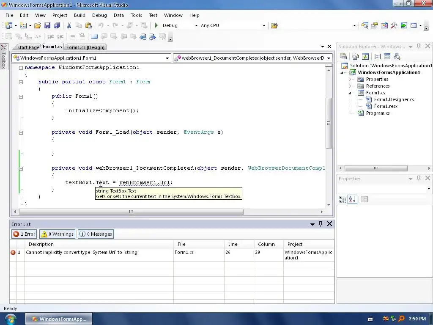The image size is (433, 325).
Task: Open the Debug menu
Action: 99,15
